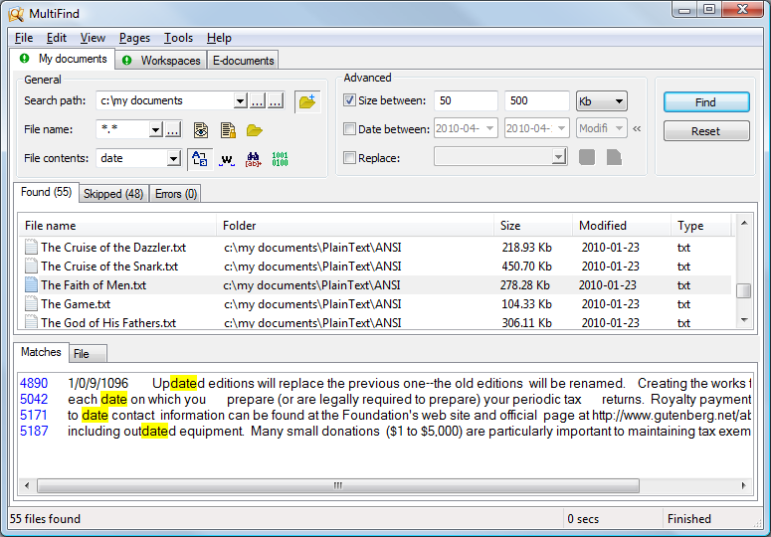Toggle the whole word W icon
This screenshot has width=771, height=537.
coord(227,159)
